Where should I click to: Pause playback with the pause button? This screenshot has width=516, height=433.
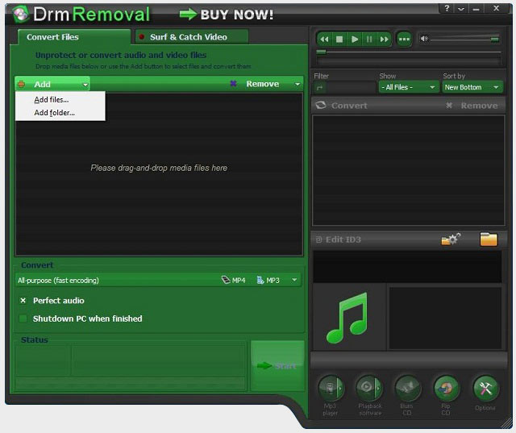pos(369,40)
